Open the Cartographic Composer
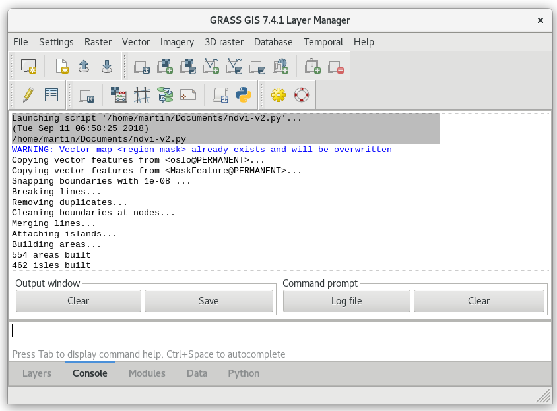Screen dimensions: 557x411 coord(188,95)
